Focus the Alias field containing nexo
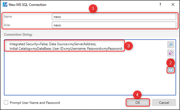Viewport: 180px width, 110px height. 114,25
